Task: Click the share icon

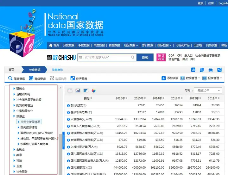Action: [219, 70]
